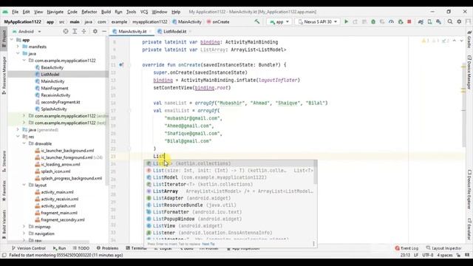Screen dimensions: 473x266
Task: Expand the navigation folder
Action: click(24, 233)
